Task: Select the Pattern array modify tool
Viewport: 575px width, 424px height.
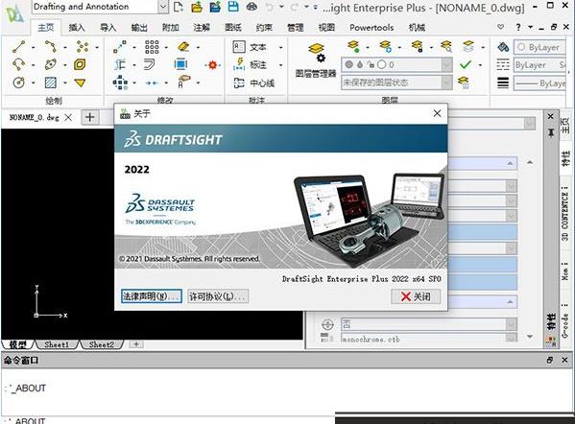Action: 152,47
